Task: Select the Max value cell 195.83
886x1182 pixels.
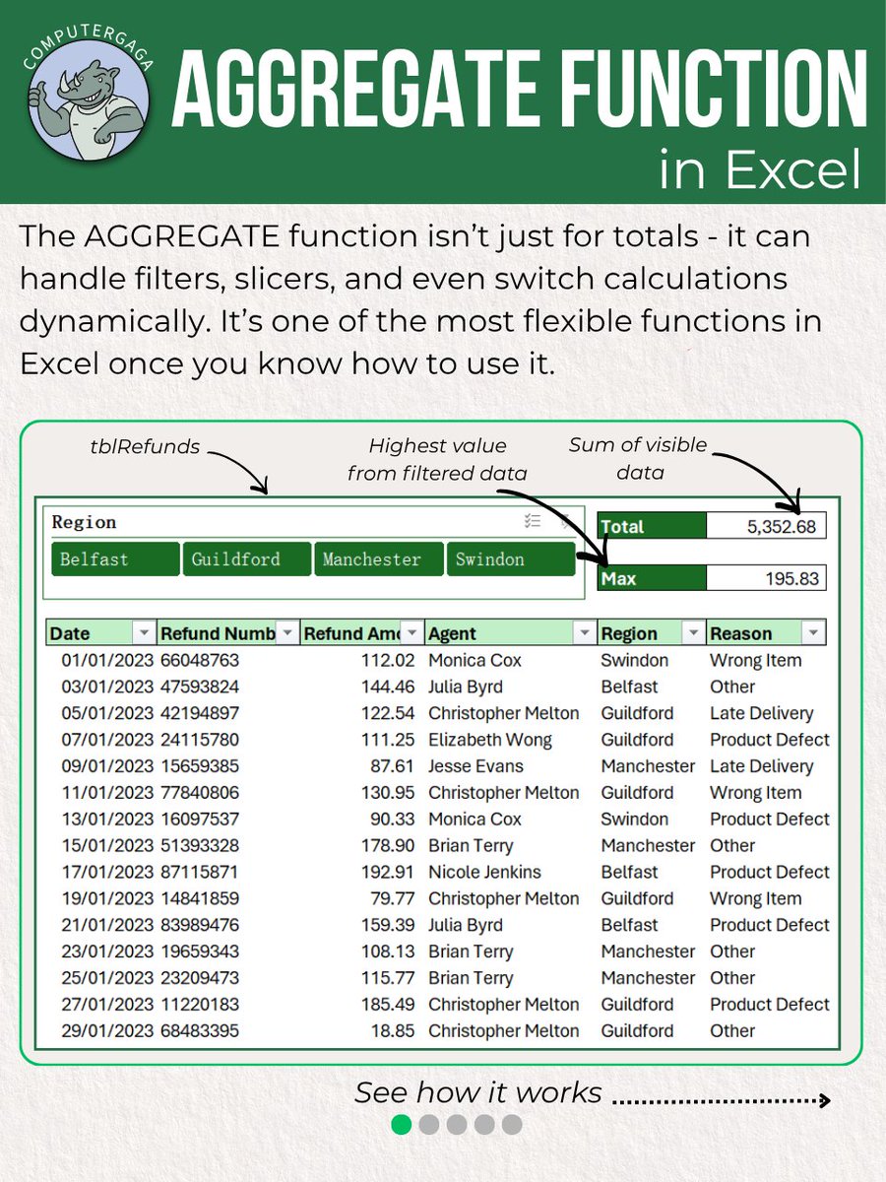Action: (x=767, y=578)
